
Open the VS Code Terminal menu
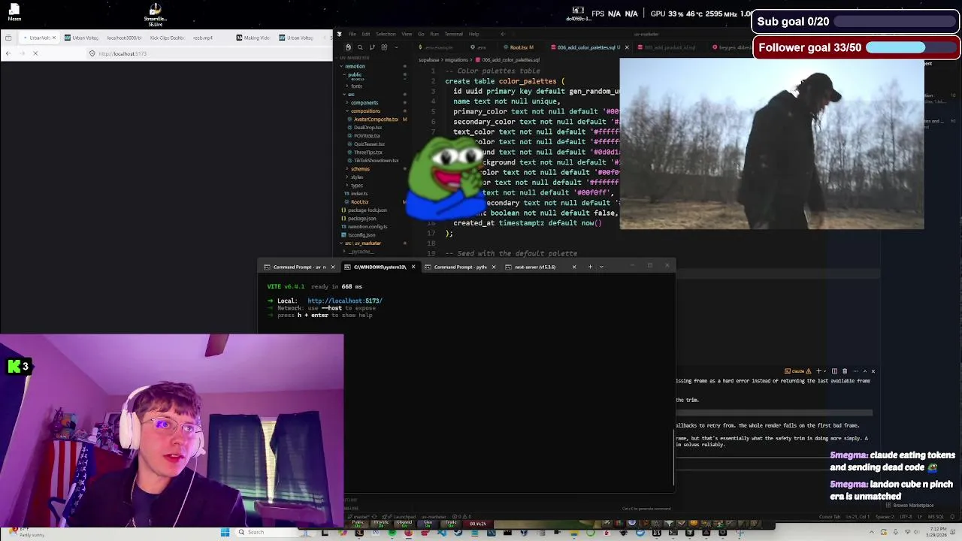pyautogui.click(x=453, y=34)
